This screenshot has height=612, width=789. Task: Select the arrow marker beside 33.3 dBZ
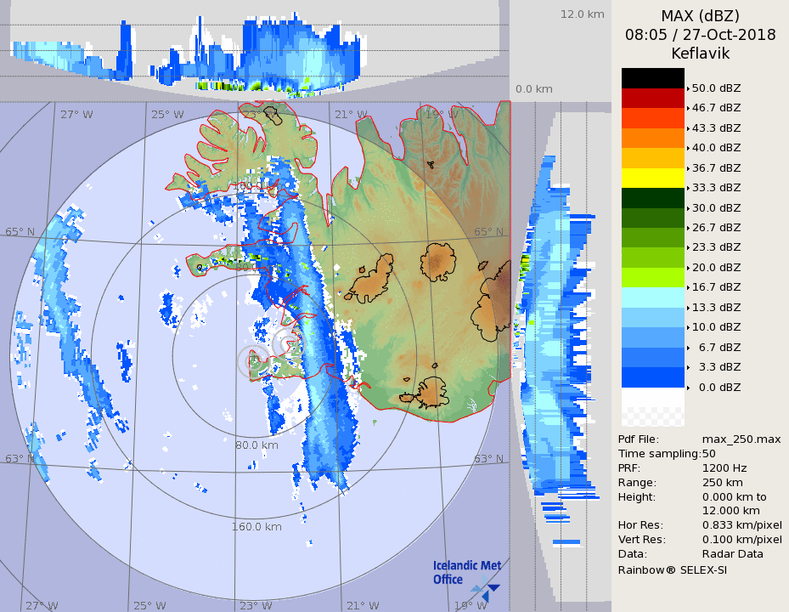point(688,188)
